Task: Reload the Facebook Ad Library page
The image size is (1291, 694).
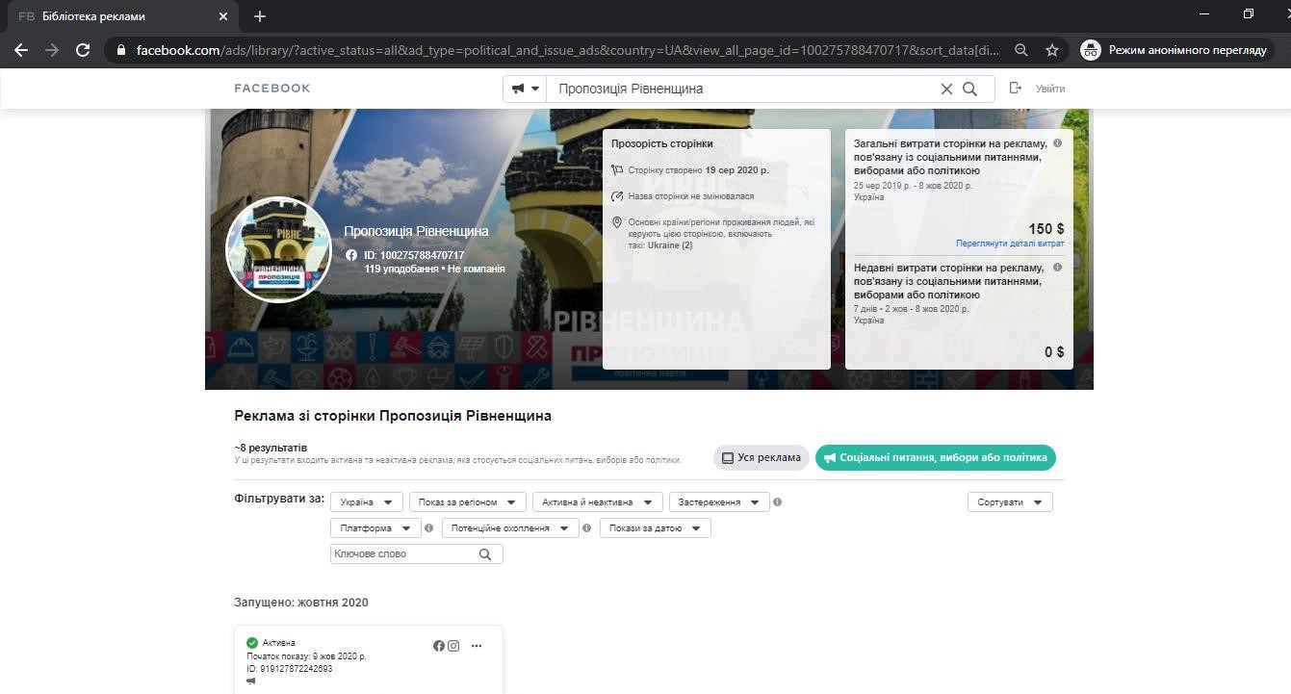Action: tap(83, 50)
